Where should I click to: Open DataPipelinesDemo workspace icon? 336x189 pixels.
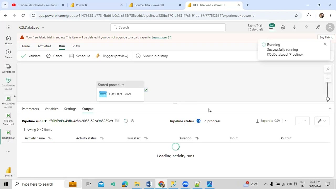[x=8, y=84]
